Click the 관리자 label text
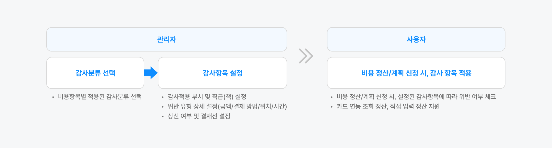This screenshot has height=148, width=552. pyautogui.click(x=167, y=39)
